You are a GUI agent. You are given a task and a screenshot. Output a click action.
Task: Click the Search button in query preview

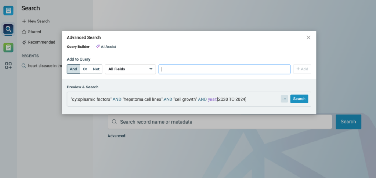299,99
